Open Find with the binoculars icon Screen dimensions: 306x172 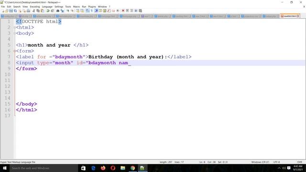[58, 11]
